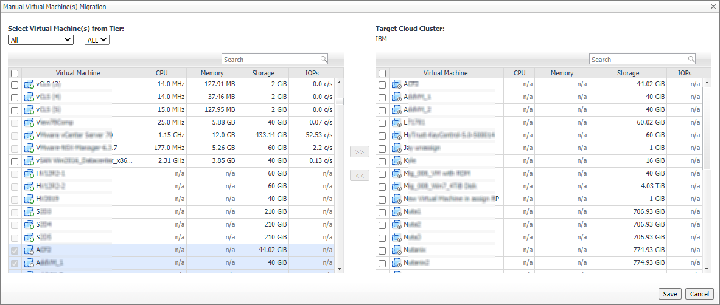720x305 pixels.
Task: Save the migration selection
Action: 669,294
